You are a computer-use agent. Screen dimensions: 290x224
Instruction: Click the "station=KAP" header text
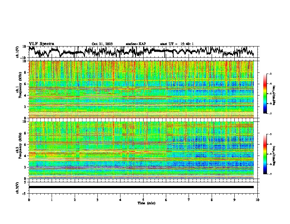[136, 44]
